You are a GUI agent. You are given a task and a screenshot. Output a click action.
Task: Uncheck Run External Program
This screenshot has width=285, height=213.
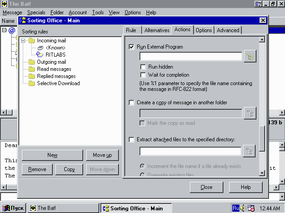(x=131, y=47)
